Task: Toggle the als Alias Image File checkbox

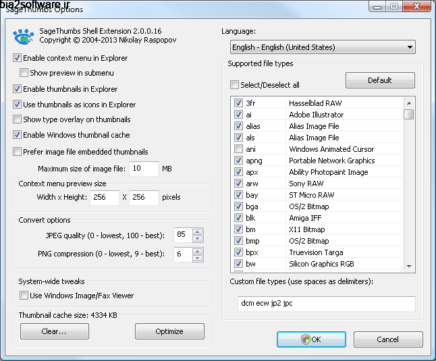Action: click(x=238, y=137)
